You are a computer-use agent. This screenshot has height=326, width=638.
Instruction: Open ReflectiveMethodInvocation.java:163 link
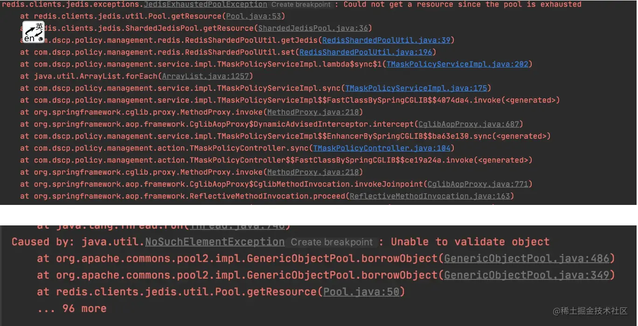pyautogui.click(x=430, y=196)
